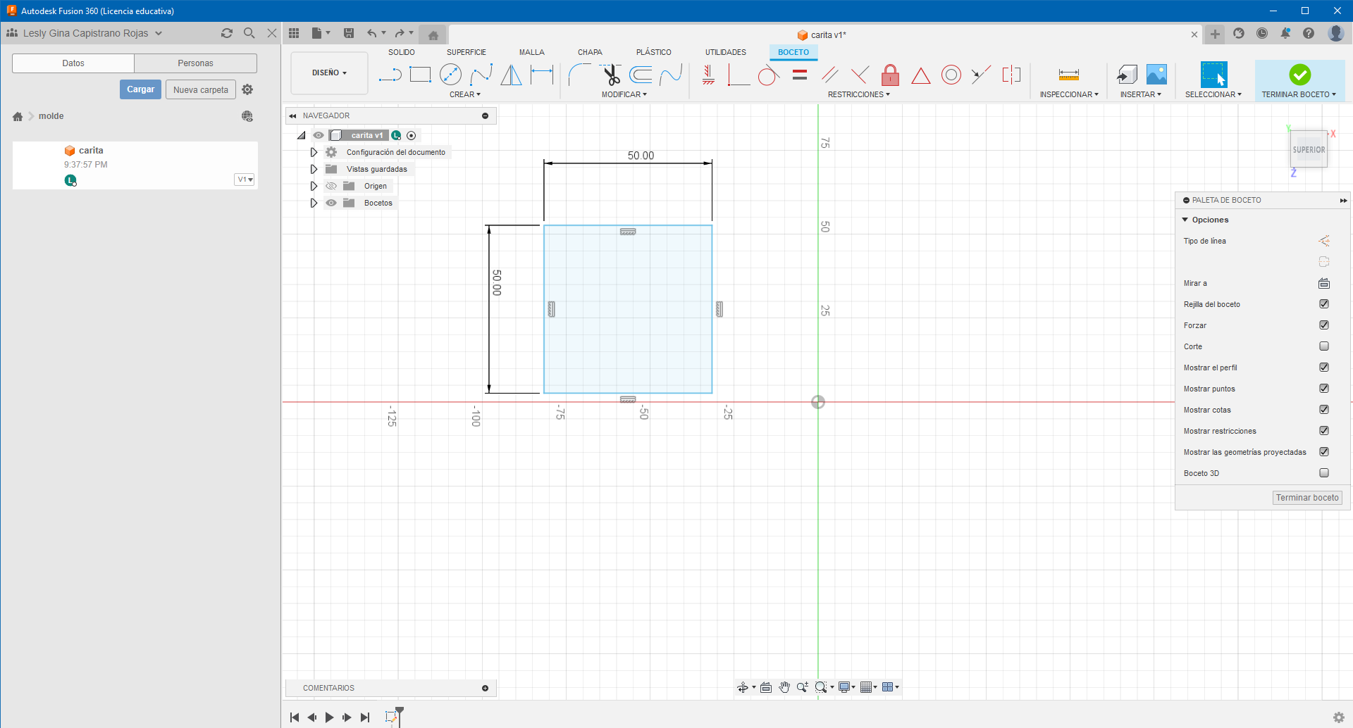Apply Parallel constraint
This screenshot has width=1353, height=728.
click(x=829, y=75)
